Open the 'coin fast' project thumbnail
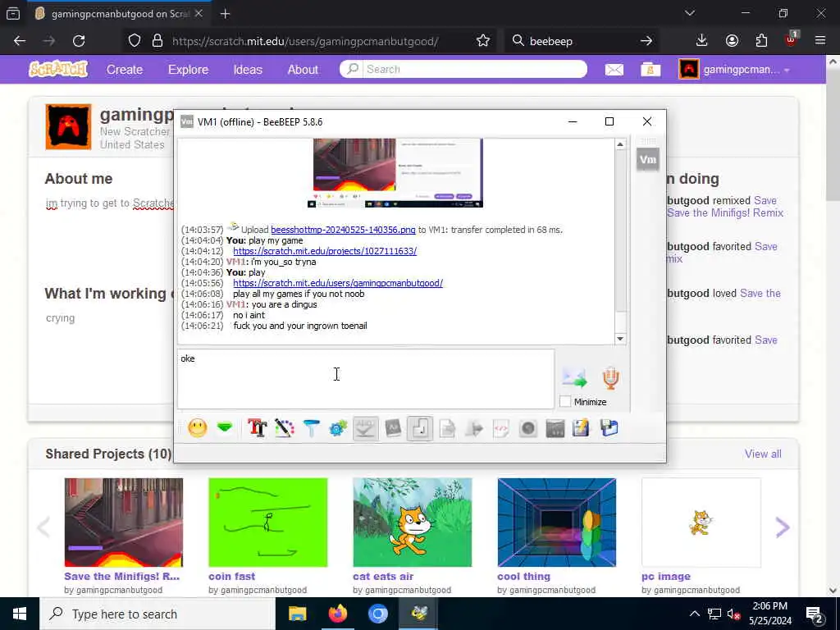The width and height of the screenshot is (840, 630). pyautogui.click(x=268, y=523)
